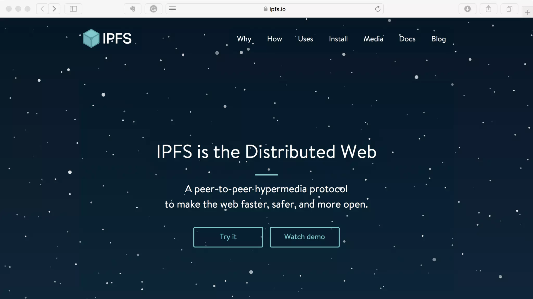Select the Media navigation item

click(373, 39)
